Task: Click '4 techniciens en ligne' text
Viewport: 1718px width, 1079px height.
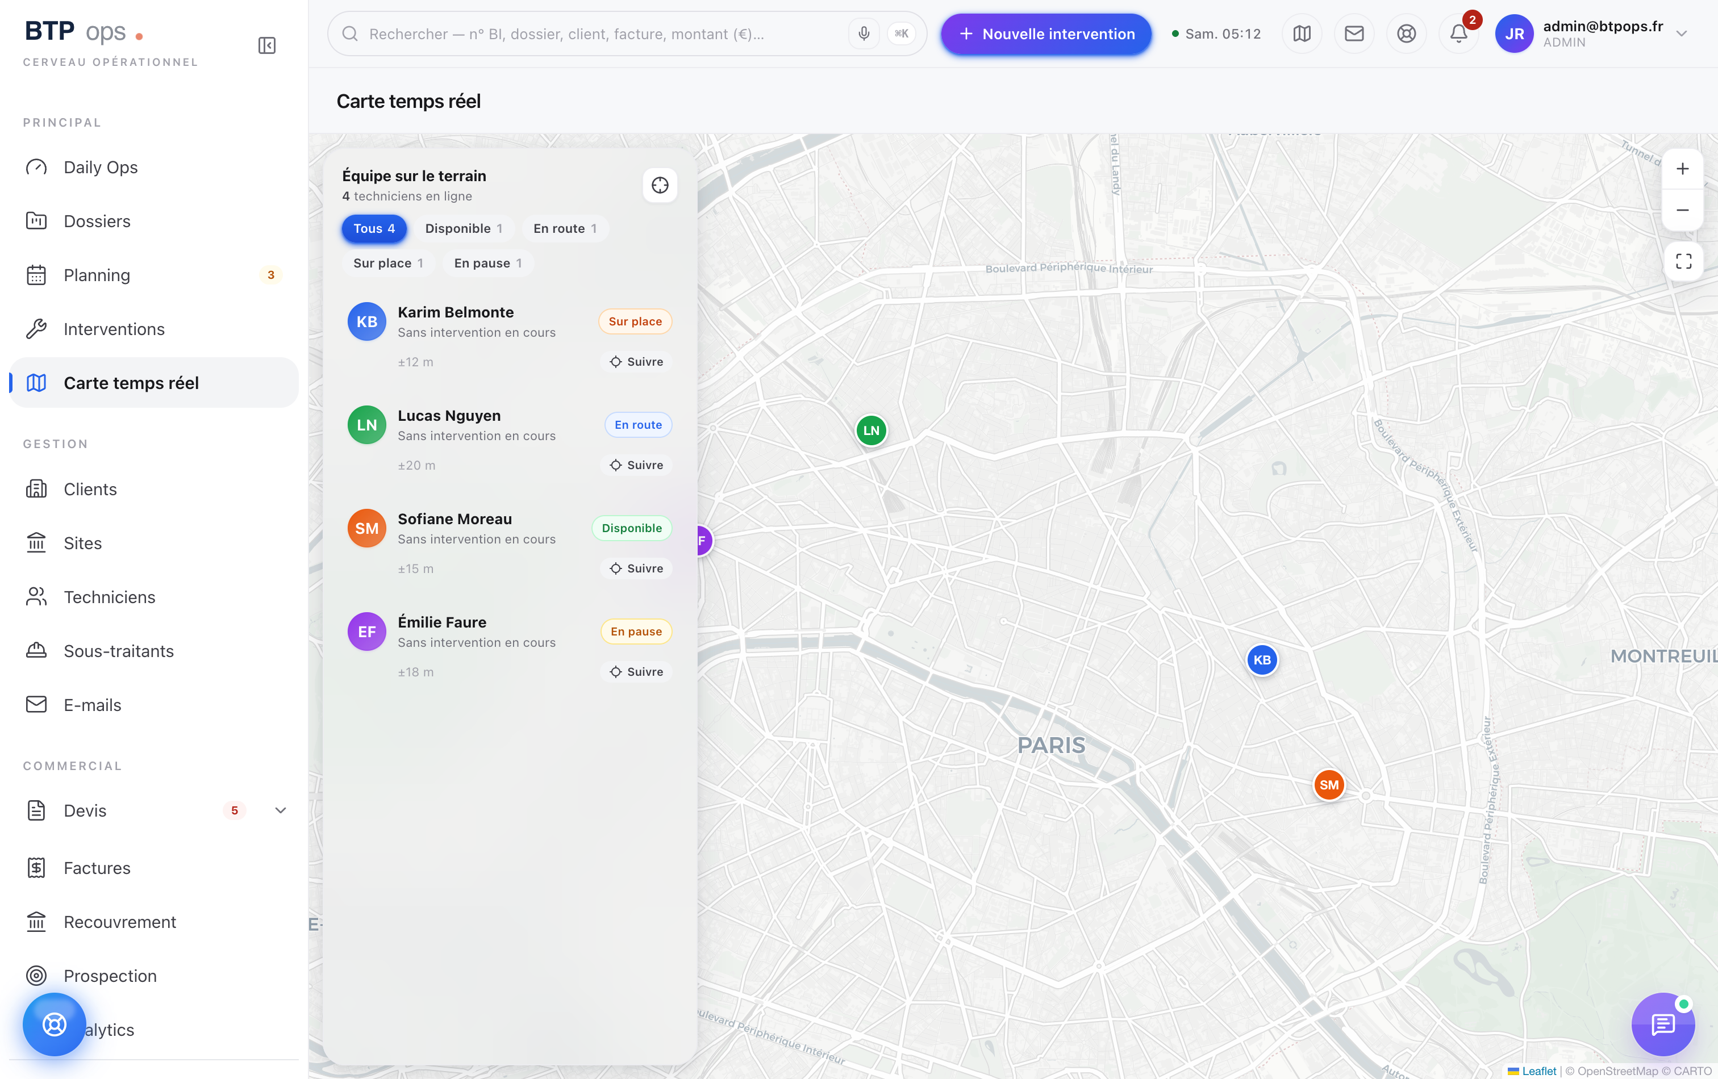Action: [407, 196]
